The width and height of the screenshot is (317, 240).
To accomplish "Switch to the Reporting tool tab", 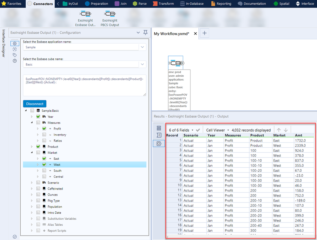I will coord(221,3).
